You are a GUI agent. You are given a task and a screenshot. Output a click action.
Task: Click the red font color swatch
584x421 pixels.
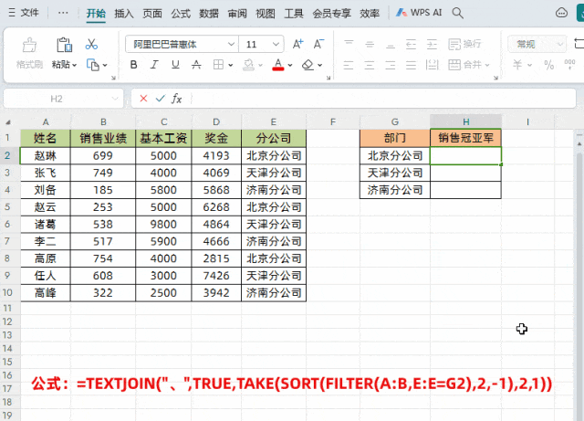(x=277, y=65)
